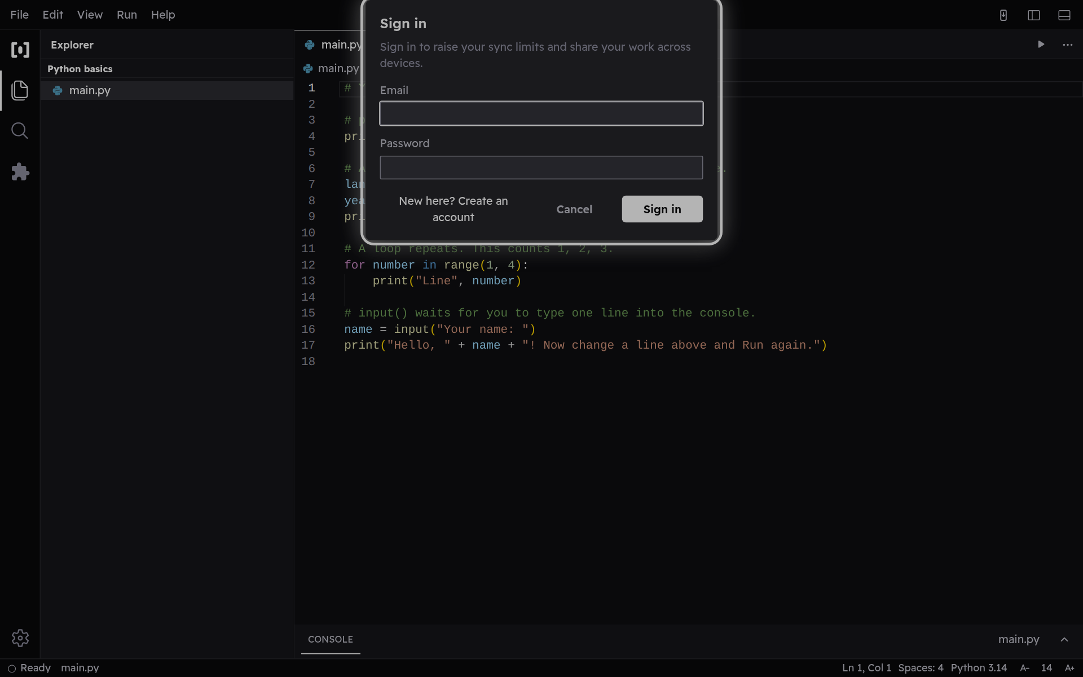The width and height of the screenshot is (1083, 677).
Task: Click the app logo icon in the activity bar
Action: tap(20, 50)
